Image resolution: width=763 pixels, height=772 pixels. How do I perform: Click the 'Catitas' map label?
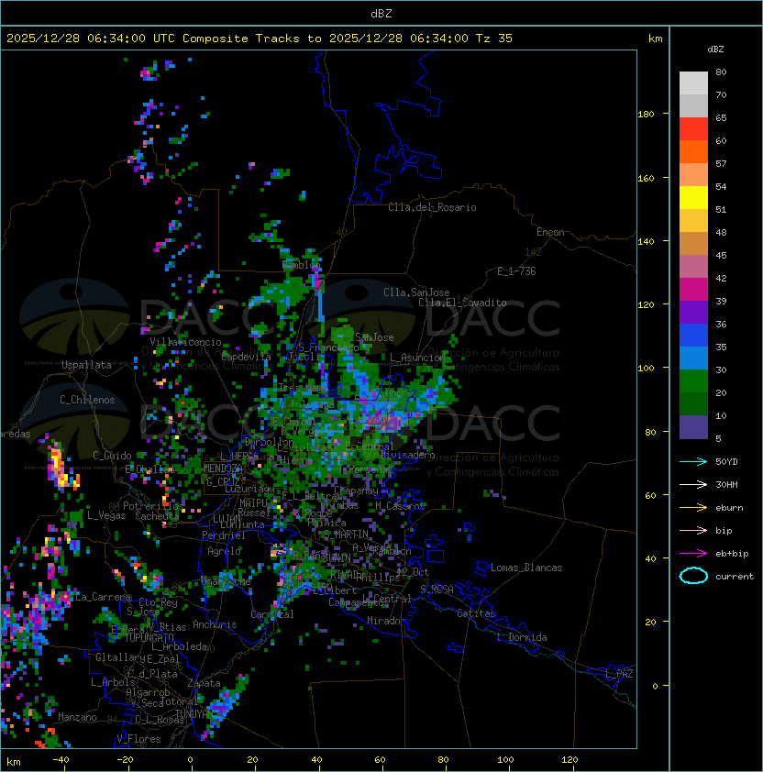tap(476, 613)
